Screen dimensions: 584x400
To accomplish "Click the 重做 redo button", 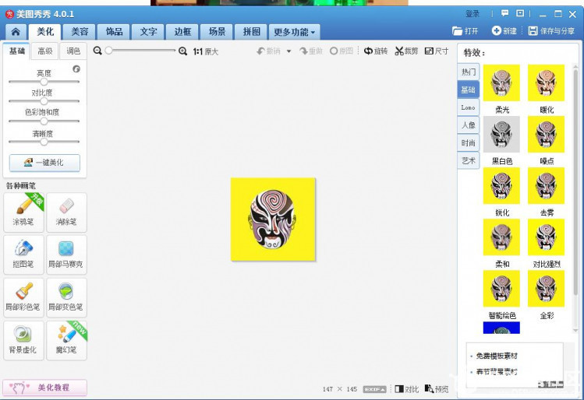I will [x=311, y=51].
